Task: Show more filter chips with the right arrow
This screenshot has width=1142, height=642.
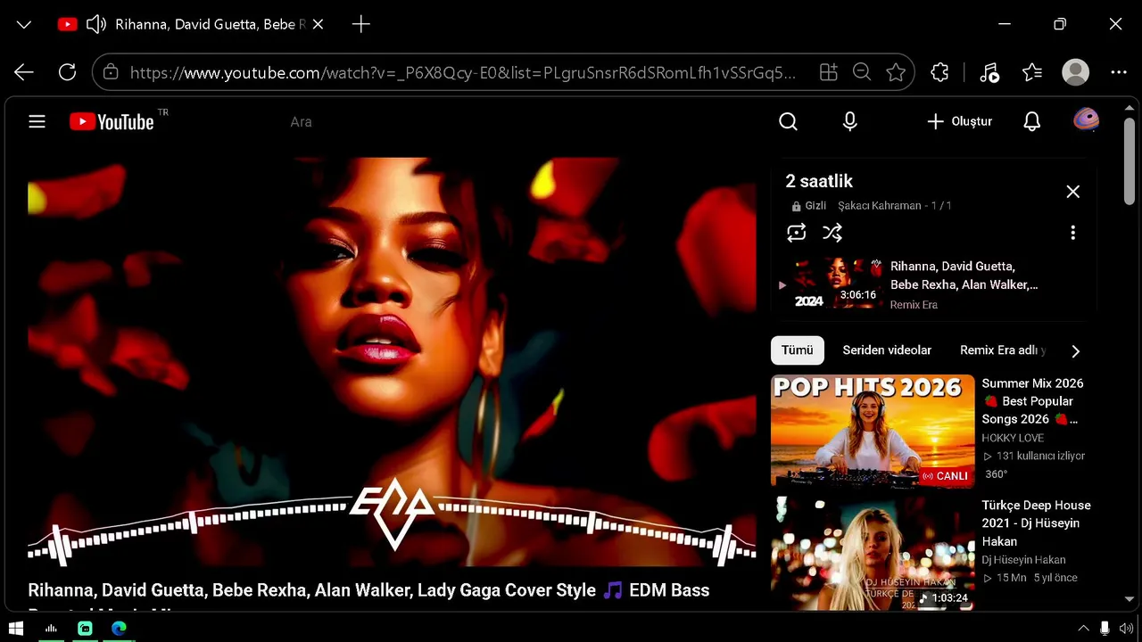Action: pos(1076,351)
